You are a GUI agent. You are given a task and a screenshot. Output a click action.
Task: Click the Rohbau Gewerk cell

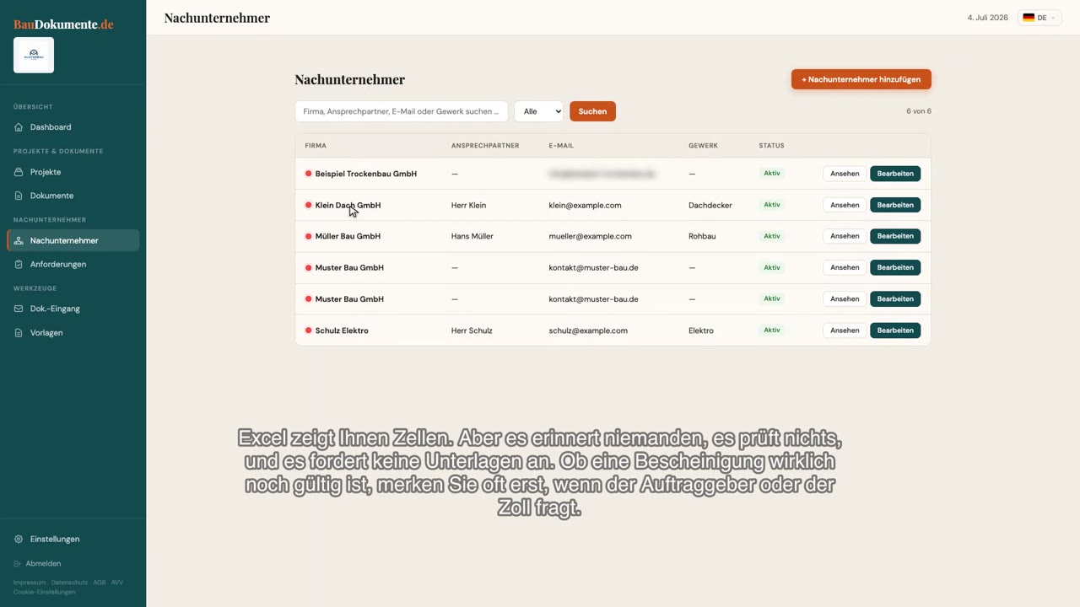[x=702, y=236]
